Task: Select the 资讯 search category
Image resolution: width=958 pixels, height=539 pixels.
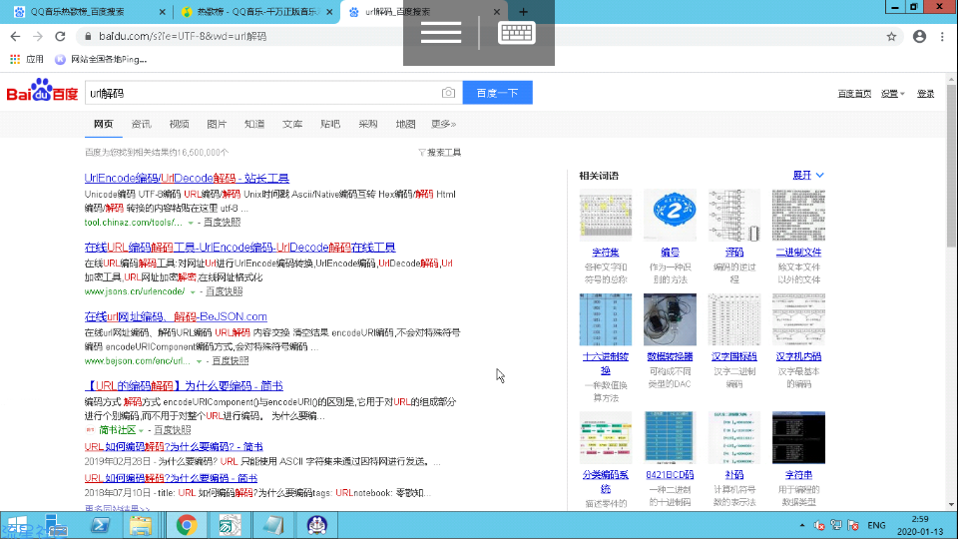Action: 141,124
